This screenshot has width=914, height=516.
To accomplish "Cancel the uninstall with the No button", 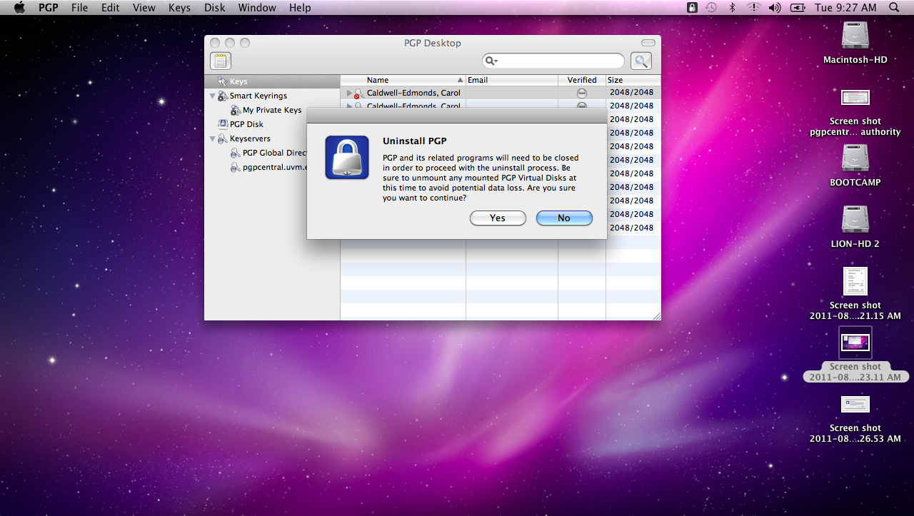I will pyautogui.click(x=564, y=218).
